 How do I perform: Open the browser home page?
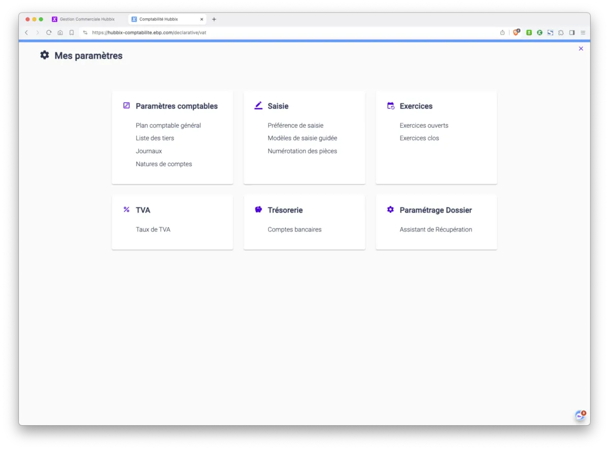[x=60, y=32]
